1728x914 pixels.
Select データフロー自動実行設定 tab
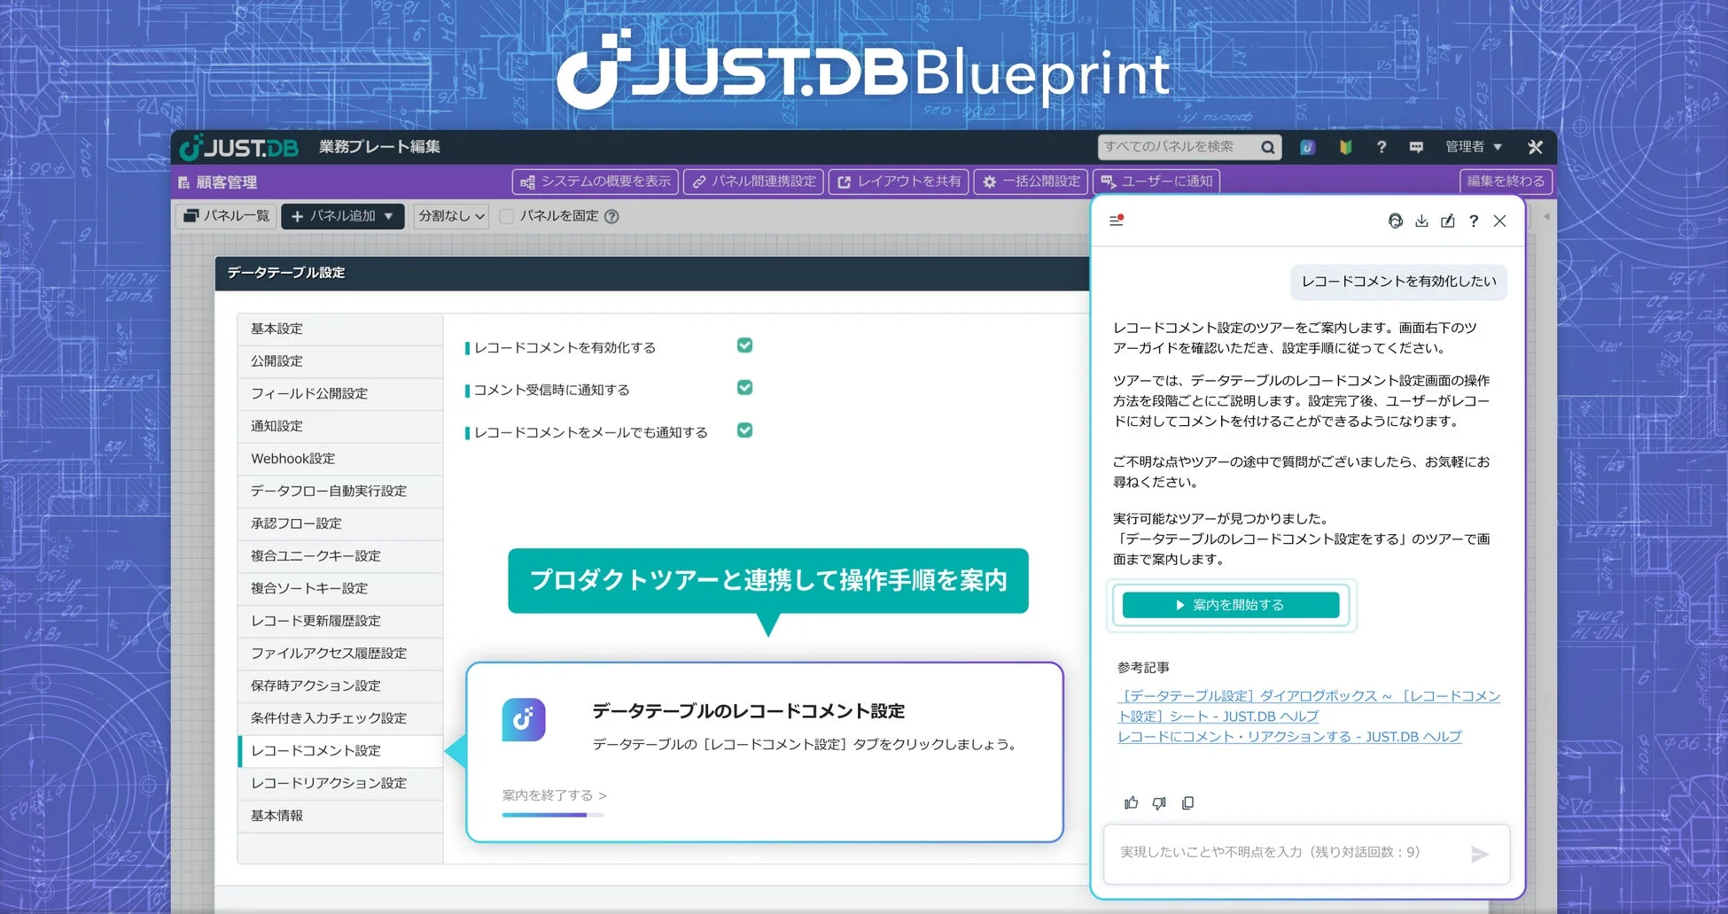pyautogui.click(x=340, y=491)
